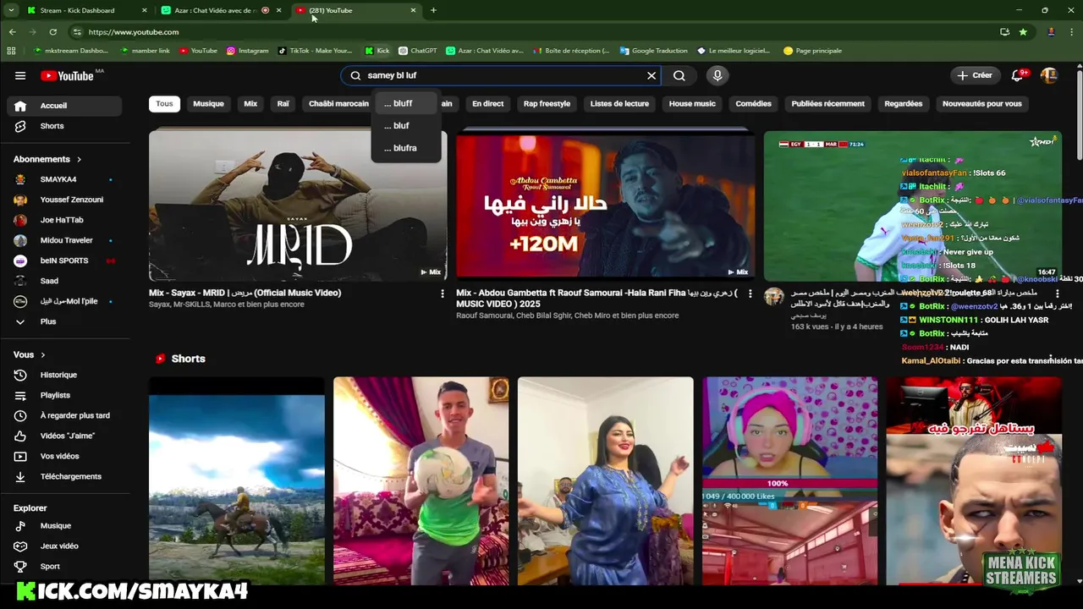
Task: Select the Rap freestyle filter chip
Action: [547, 103]
